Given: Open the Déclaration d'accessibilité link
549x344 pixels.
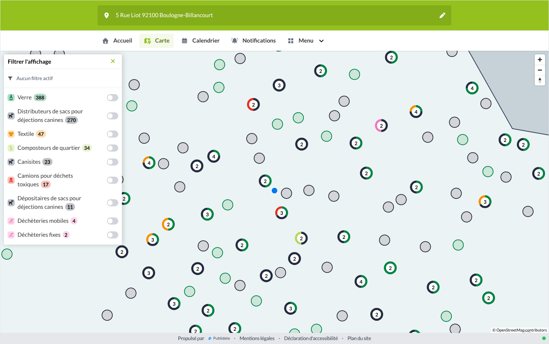Looking at the screenshot, I should coord(311,338).
